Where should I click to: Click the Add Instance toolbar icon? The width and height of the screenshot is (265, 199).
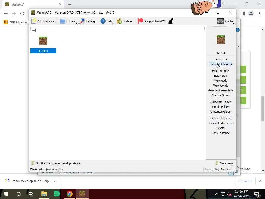[x=34, y=21]
